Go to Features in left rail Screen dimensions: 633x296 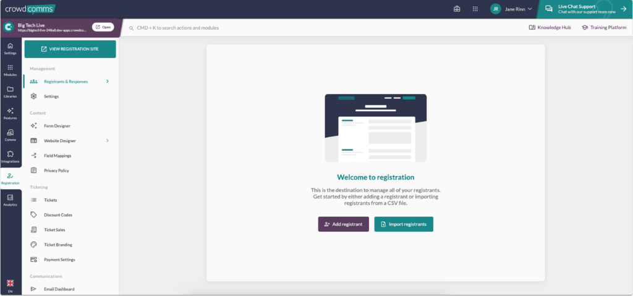[x=10, y=113]
